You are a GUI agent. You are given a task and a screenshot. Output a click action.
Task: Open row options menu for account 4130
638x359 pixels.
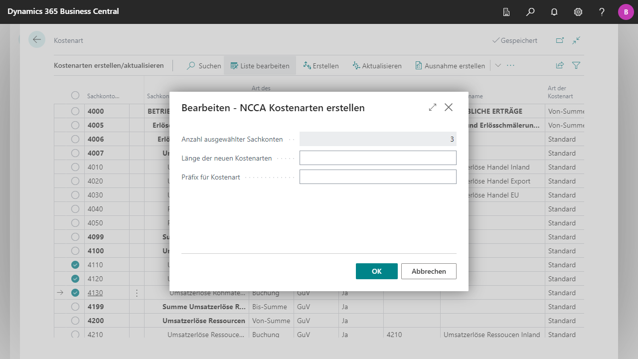point(137,293)
